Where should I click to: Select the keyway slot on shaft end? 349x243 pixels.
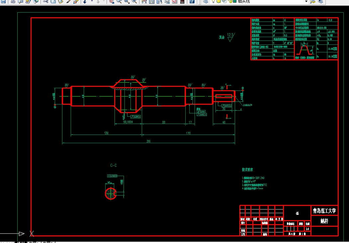coord(224,96)
